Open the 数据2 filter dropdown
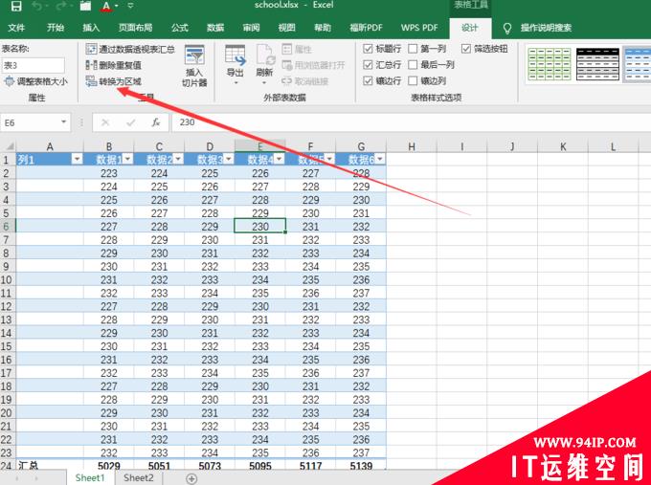The width and height of the screenshot is (651, 485). (178, 159)
